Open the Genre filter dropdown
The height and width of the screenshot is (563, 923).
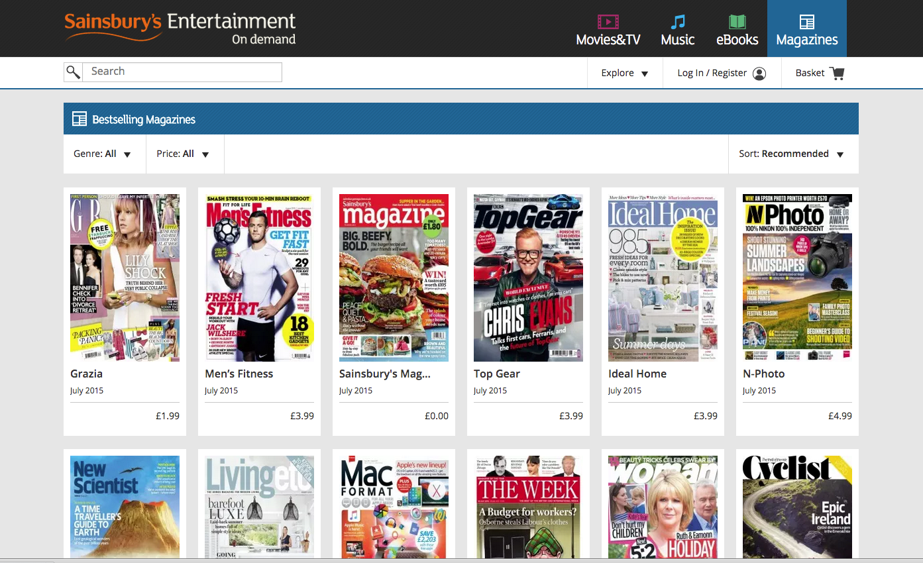tap(105, 154)
